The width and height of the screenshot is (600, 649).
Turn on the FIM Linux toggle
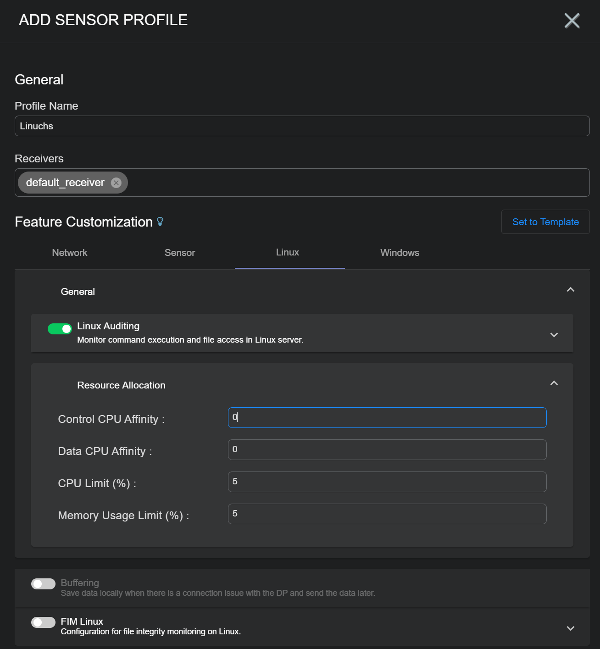point(43,622)
